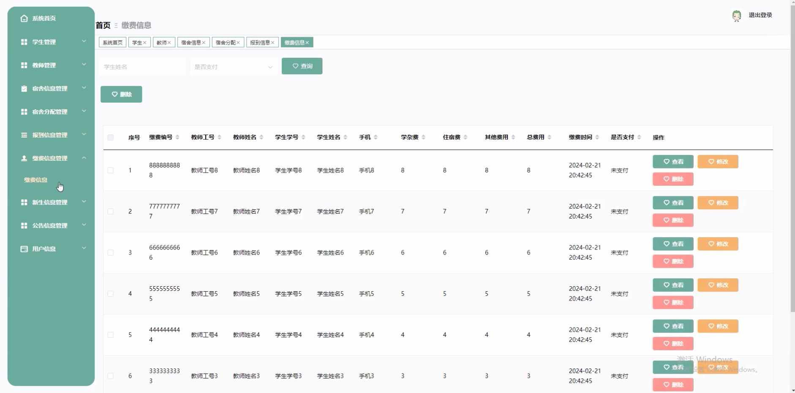This screenshot has width=795, height=393.
Task: Click the 公告信息管理 grid icon
Action: click(x=24, y=225)
